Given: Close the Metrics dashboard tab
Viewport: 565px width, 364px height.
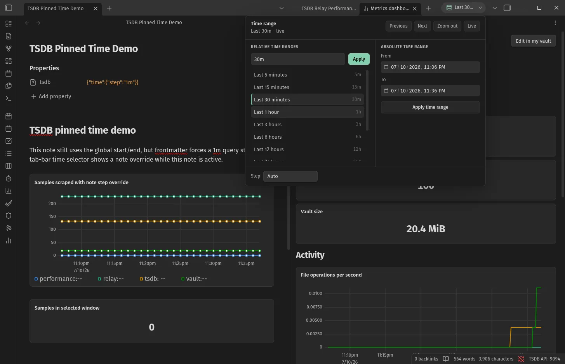Looking at the screenshot, I should click(x=415, y=8).
